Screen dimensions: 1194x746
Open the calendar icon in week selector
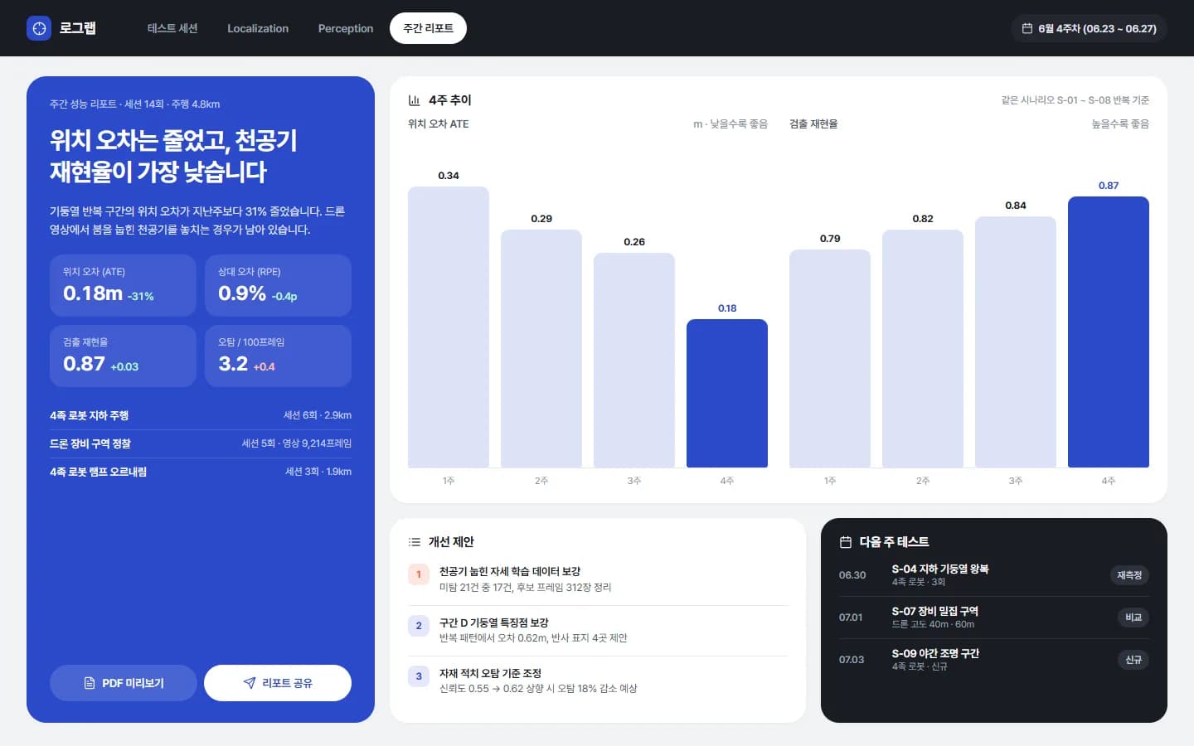click(1027, 28)
